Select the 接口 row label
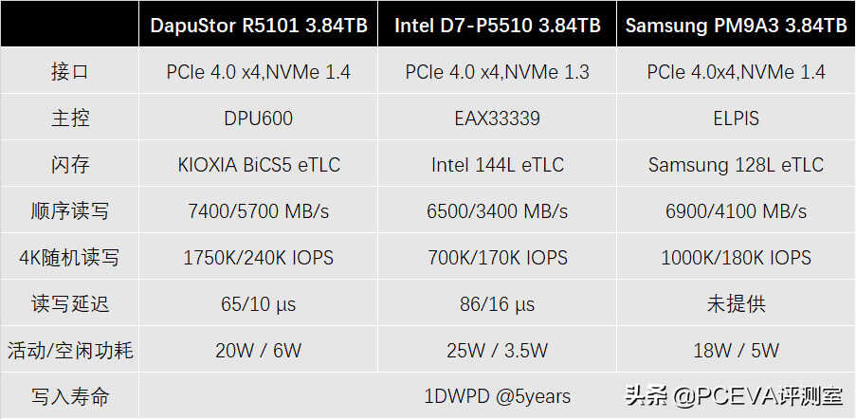Viewport: 856px width, 419px height. [69, 71]
